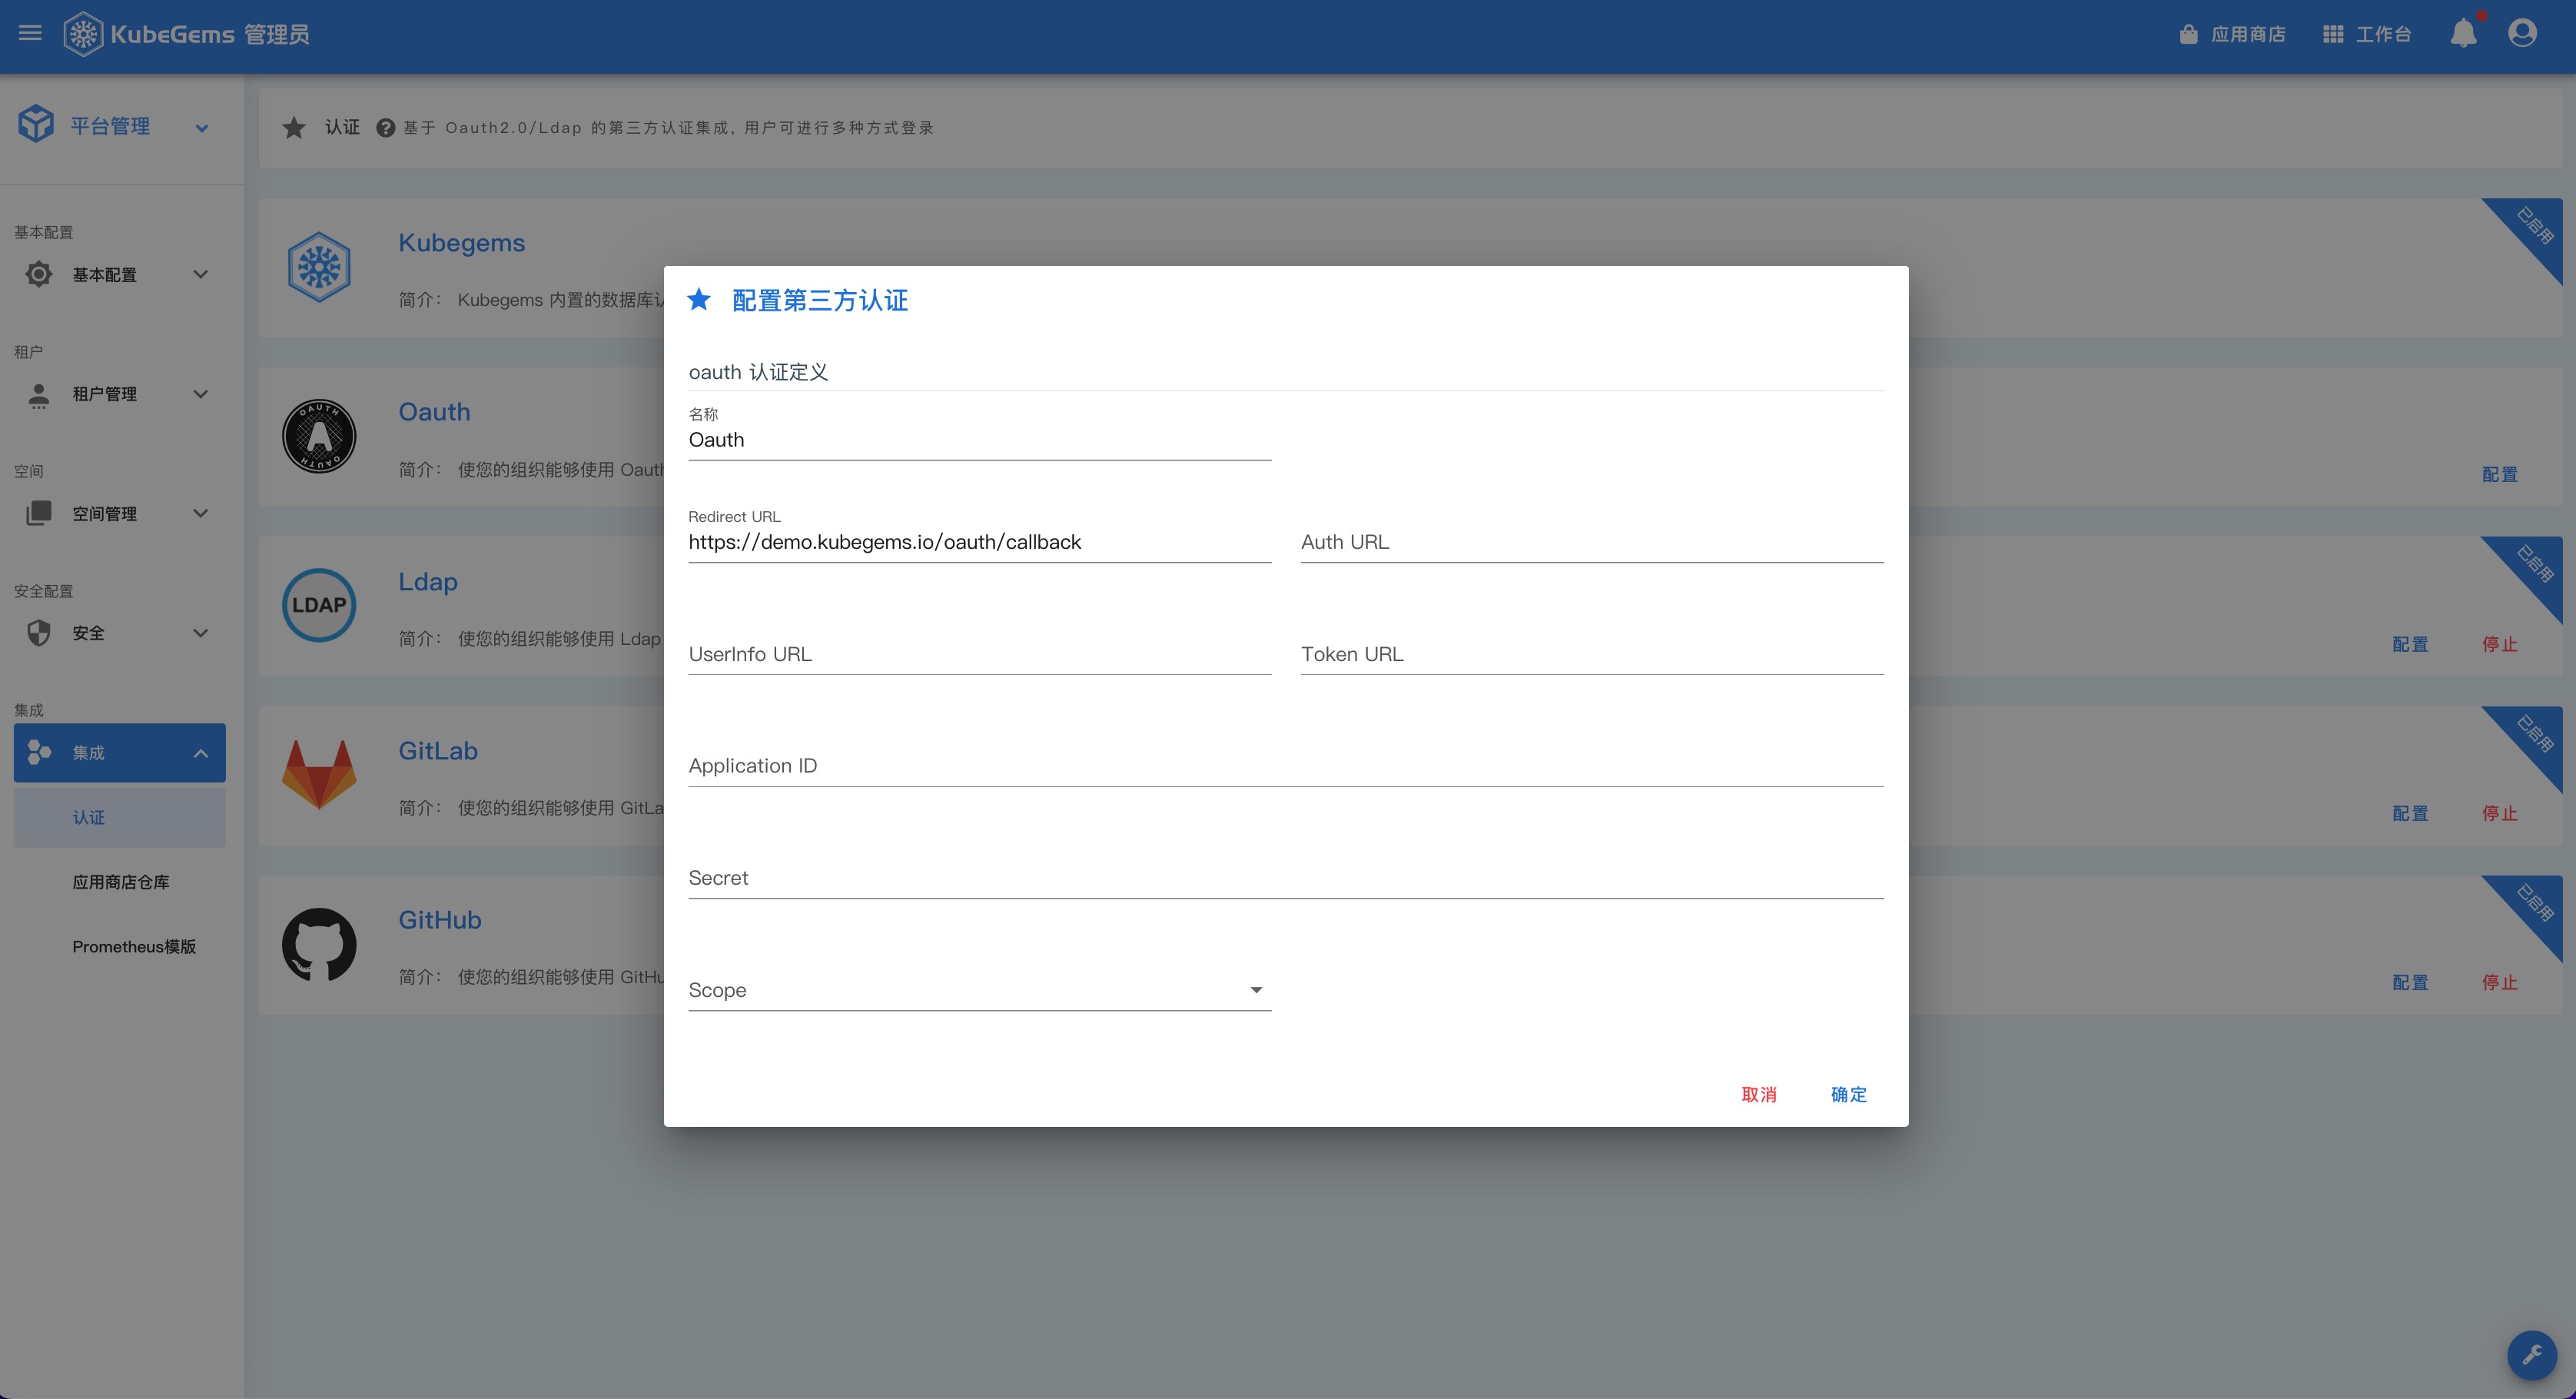Click the 工作台 grid icon
The width and height of the screenshot is (2576, 1399).
2332,35
